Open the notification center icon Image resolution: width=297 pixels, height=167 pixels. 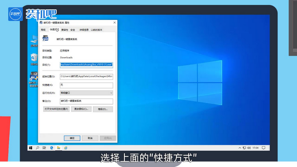(x=264, y=148)
